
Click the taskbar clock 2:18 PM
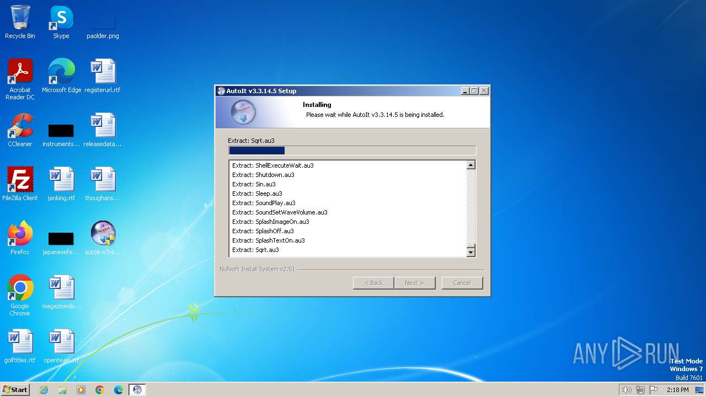(678, 390)
